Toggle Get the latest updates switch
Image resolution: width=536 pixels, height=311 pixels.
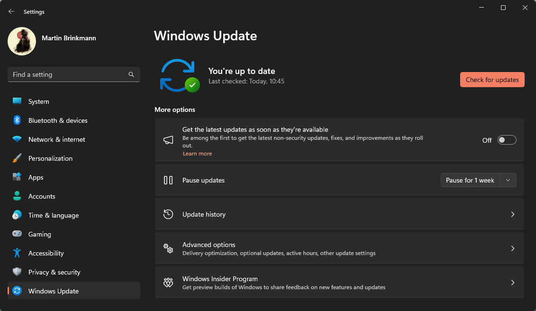pos(507,140)
